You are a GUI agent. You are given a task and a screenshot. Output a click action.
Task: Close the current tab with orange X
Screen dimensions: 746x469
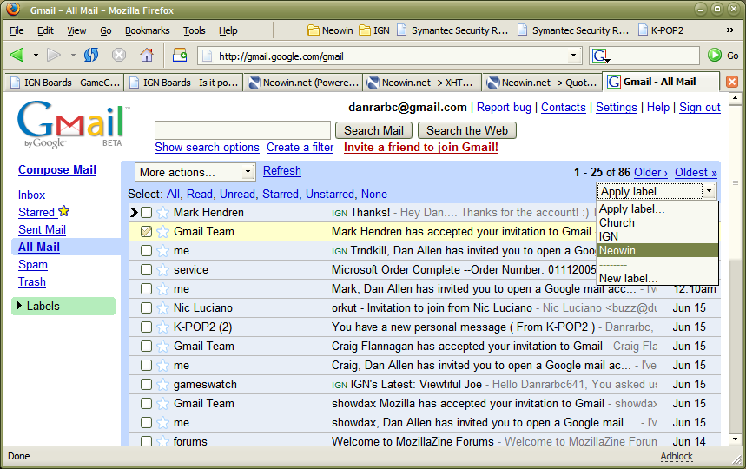click(x=732, y=82)
